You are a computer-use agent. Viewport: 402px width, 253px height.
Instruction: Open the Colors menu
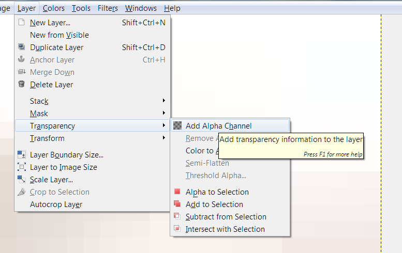(x=54, y=8)
